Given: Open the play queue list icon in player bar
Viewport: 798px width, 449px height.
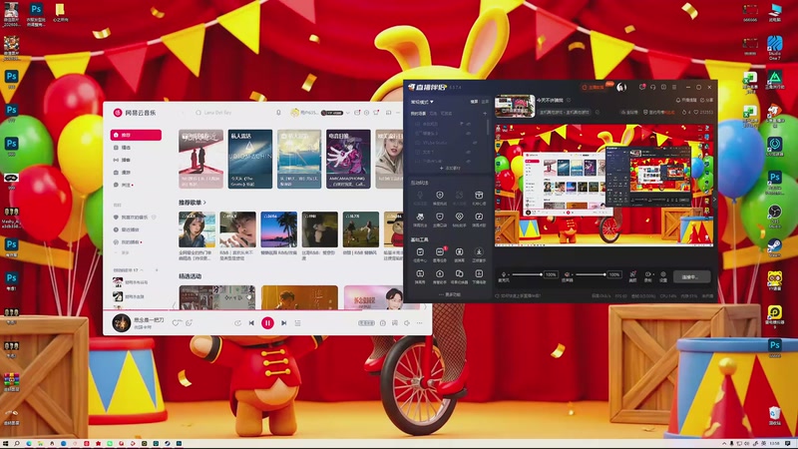Looking at the screenshot, I should [x=297, y=323].
